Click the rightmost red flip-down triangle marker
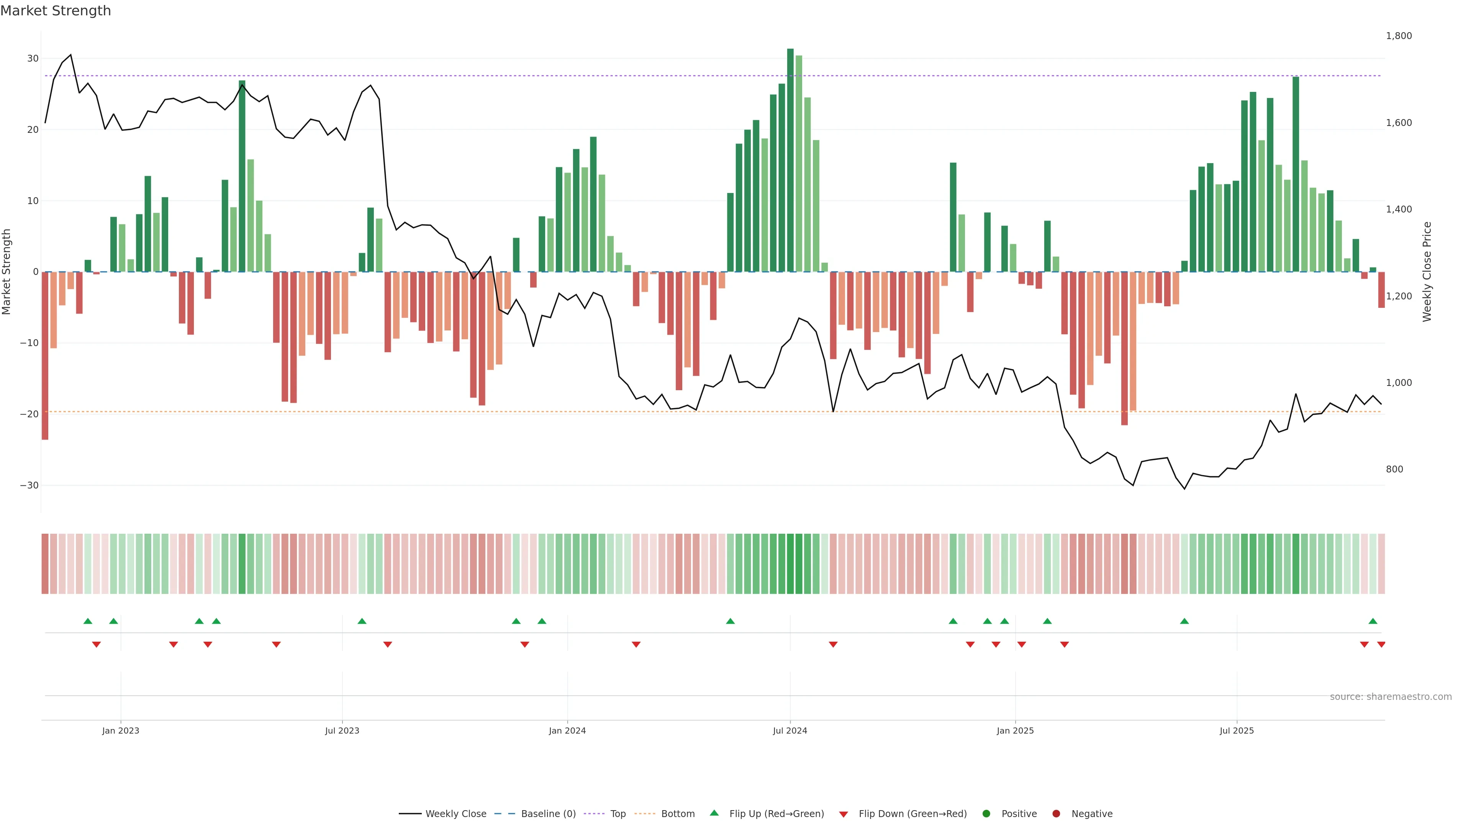Image resolution: width=1471 pixels, height=827 pixels. tap(1381, 644)
